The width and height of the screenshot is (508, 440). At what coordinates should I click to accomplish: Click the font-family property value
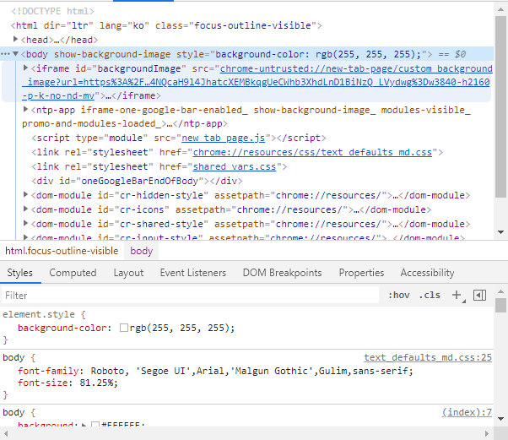tap(251, 371)
